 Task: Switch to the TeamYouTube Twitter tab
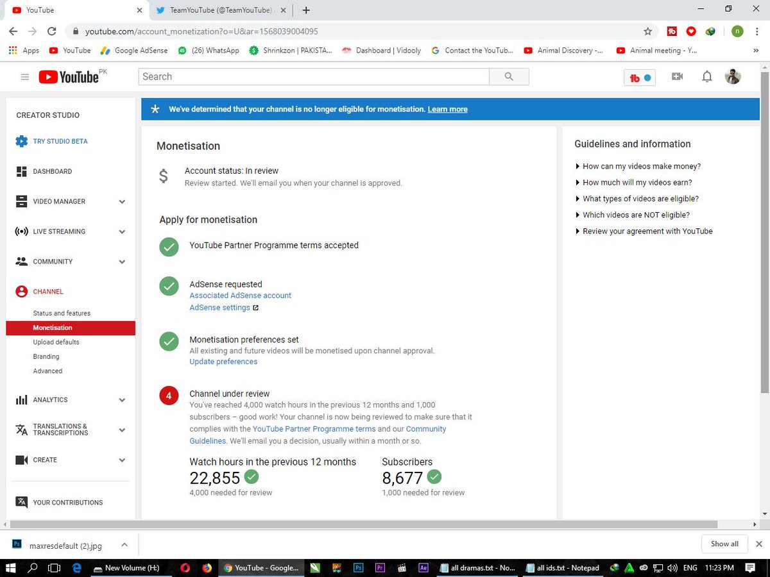point(221,10)
